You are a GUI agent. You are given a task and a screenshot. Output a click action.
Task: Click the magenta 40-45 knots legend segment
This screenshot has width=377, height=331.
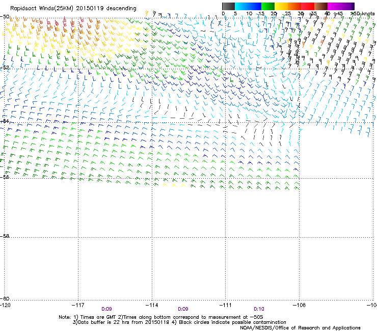(334, 6)
